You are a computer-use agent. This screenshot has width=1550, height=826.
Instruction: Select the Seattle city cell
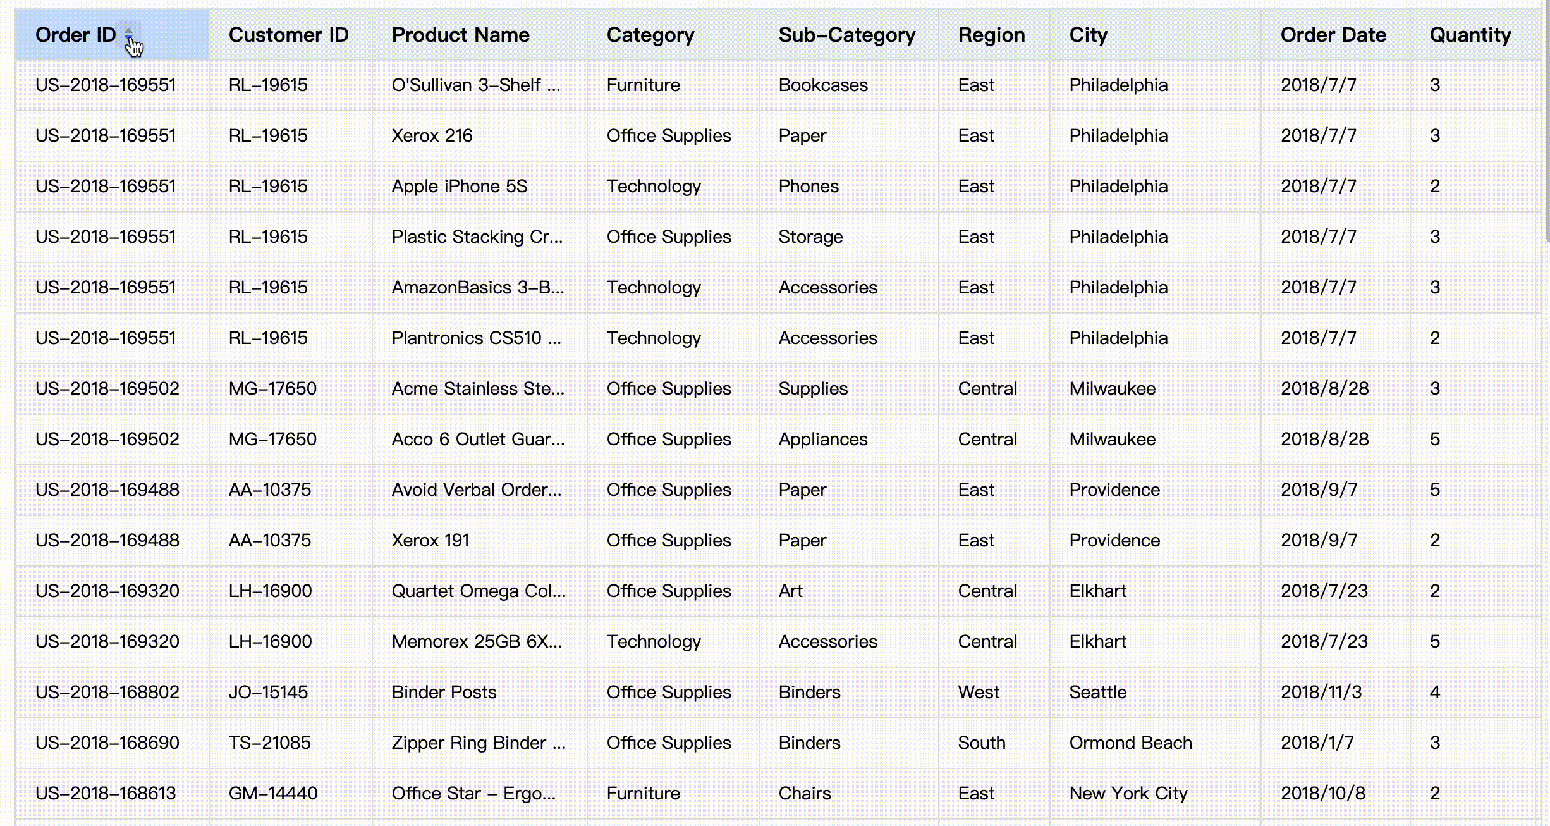tap(1097, 692)
